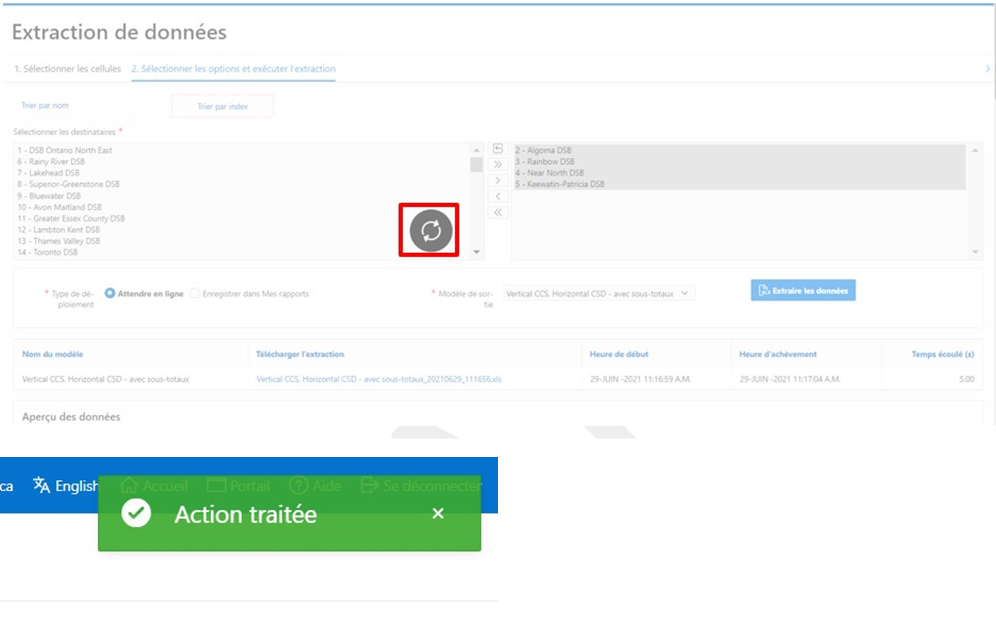Open tab 1 Sélectionner les cellules

68,69
